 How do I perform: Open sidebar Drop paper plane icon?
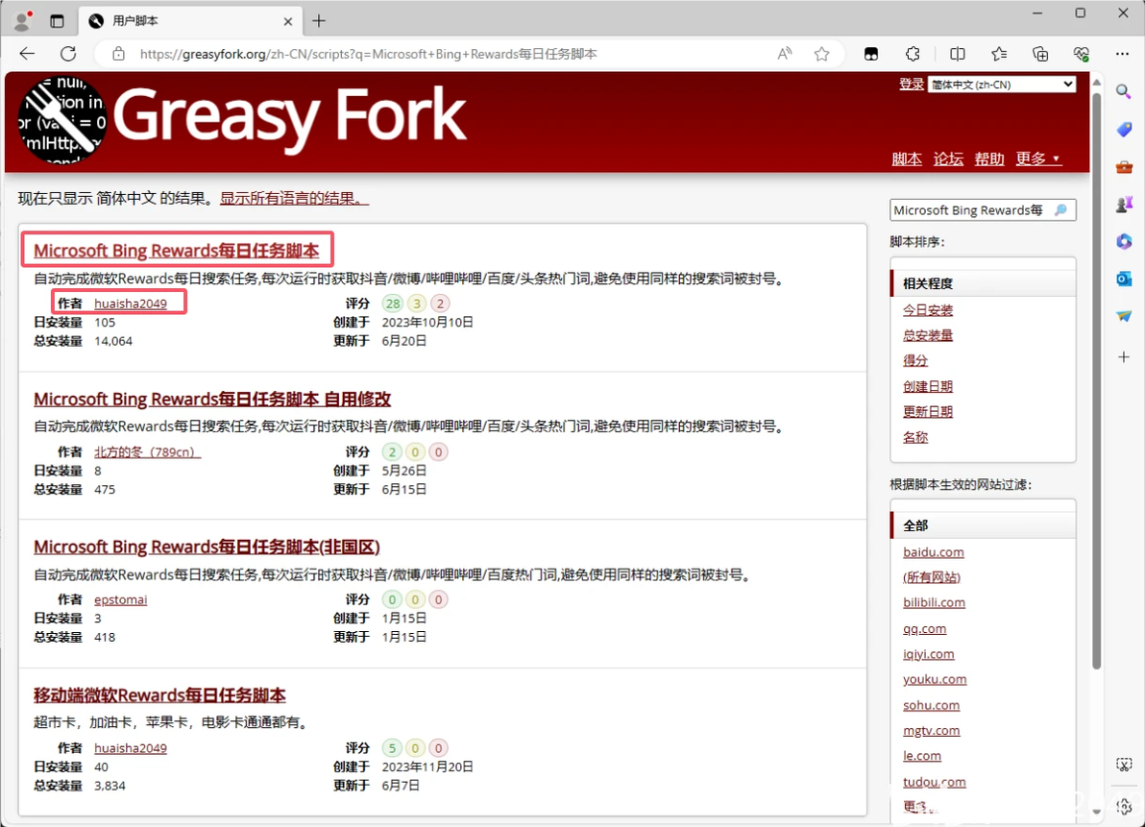tap(1124, 315)
